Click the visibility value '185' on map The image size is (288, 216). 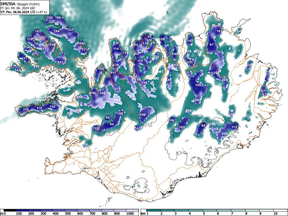tap(18, 70)
